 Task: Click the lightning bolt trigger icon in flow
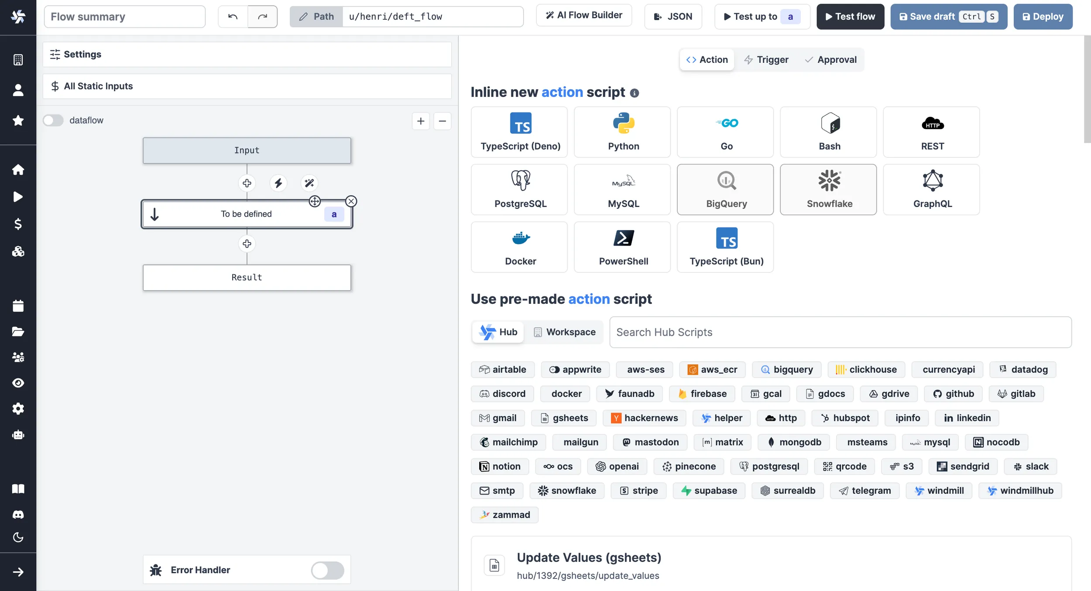coord(278,183)
